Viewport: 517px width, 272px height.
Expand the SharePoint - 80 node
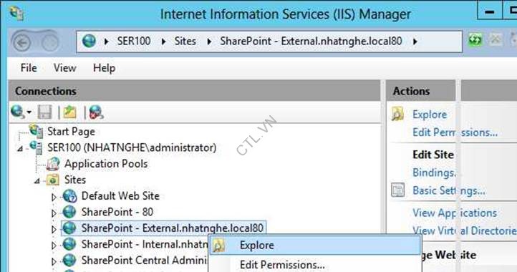coord(54,213)
